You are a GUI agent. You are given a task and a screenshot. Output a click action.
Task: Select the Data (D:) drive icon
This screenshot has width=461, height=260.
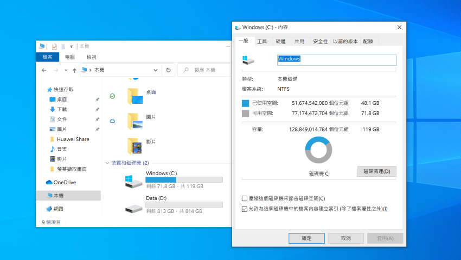click(x=133, y=209)
